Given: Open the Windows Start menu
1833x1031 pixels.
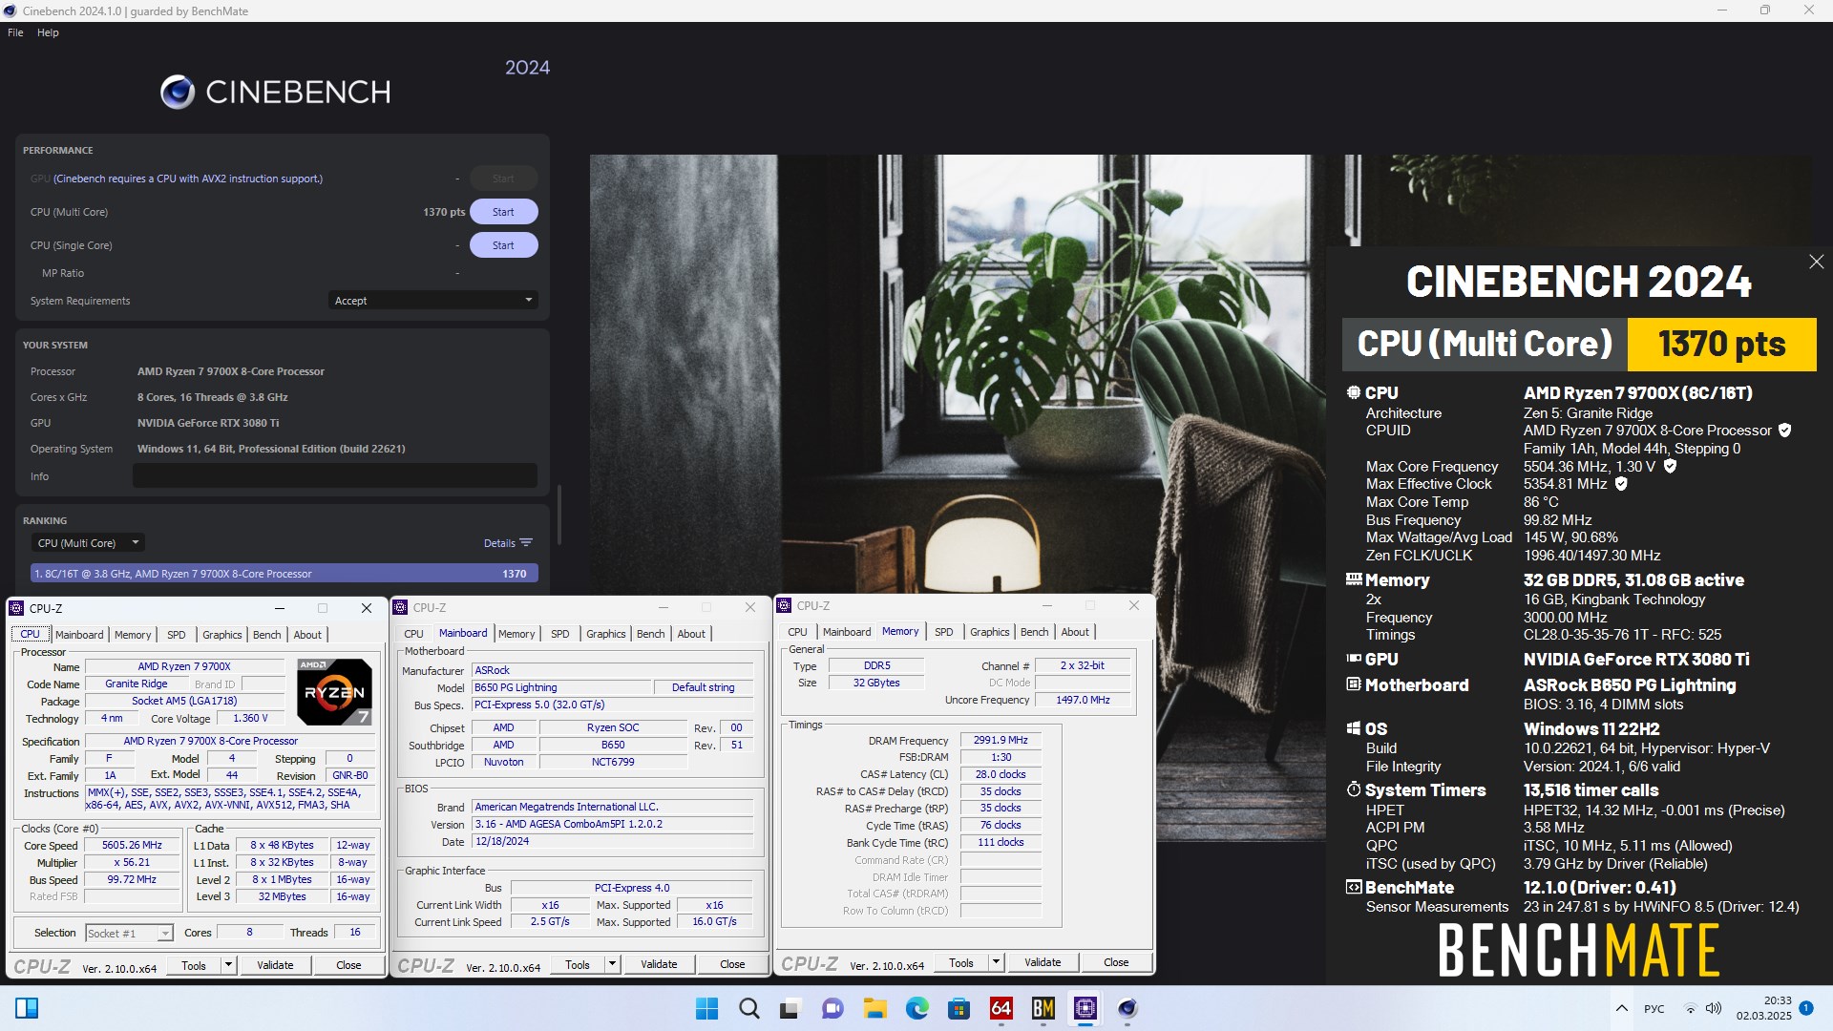Looking at the screenshot, I should pyautogui.click(x=706, y=1008).
